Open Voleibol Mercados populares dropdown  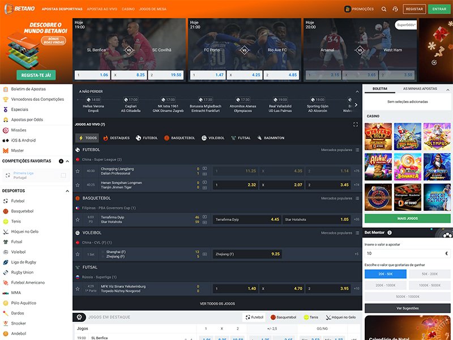pos(340,233)
